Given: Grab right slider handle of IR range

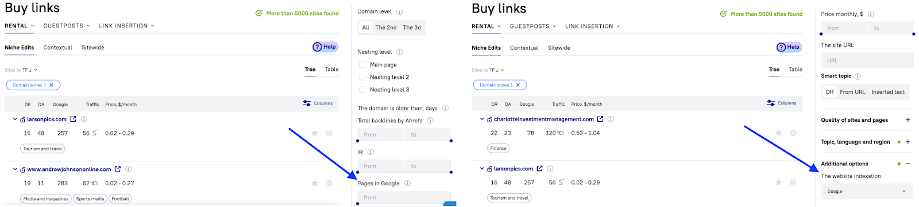Looking at the screenshot, I should coord(451,172).
